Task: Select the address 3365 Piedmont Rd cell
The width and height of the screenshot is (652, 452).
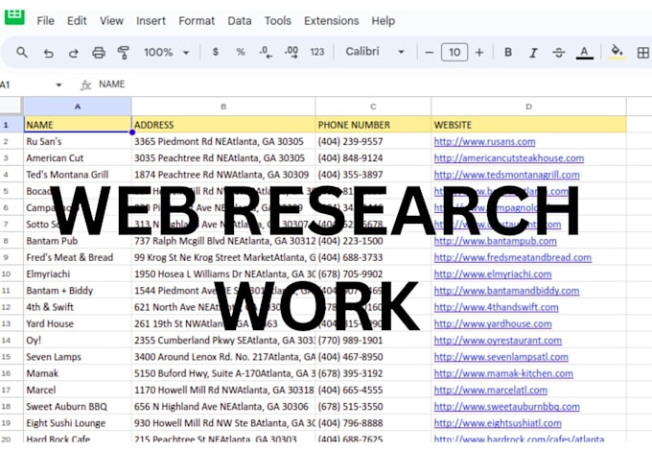Action: [223, 141]
